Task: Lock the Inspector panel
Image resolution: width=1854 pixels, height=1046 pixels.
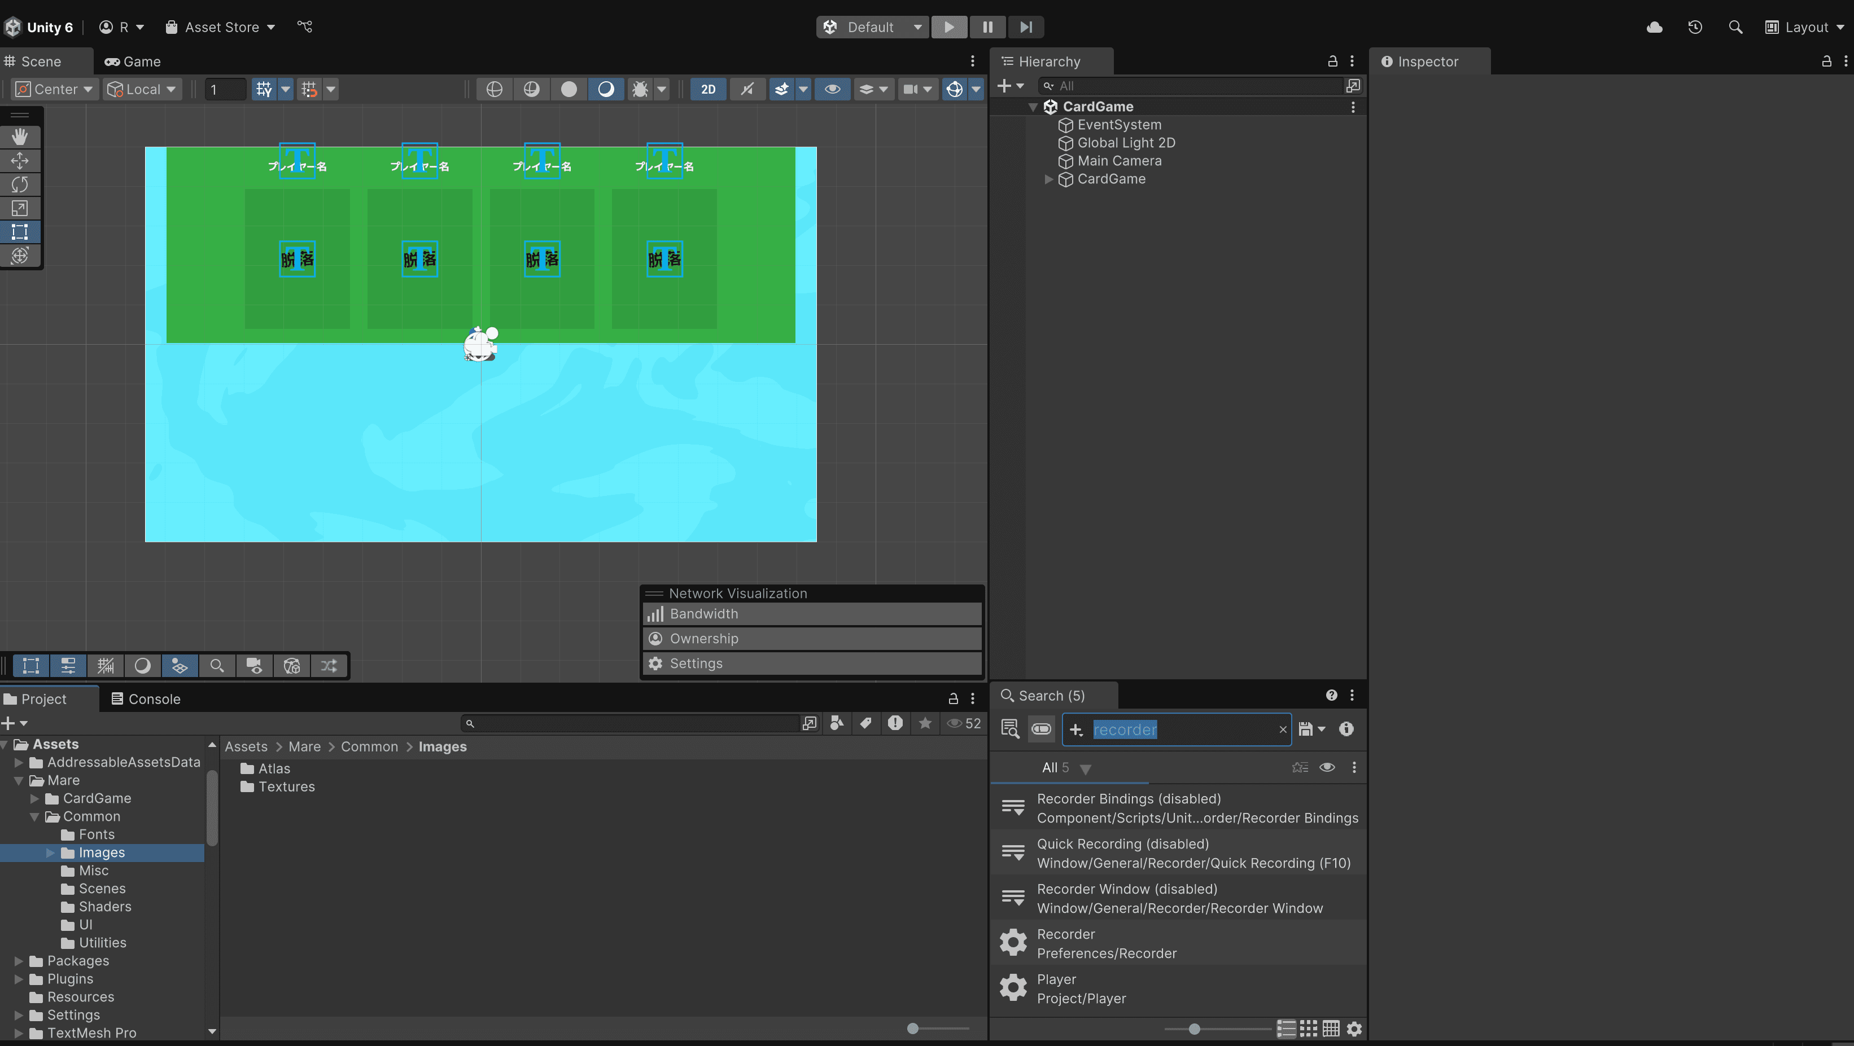Action: (x=1826, y=62)
